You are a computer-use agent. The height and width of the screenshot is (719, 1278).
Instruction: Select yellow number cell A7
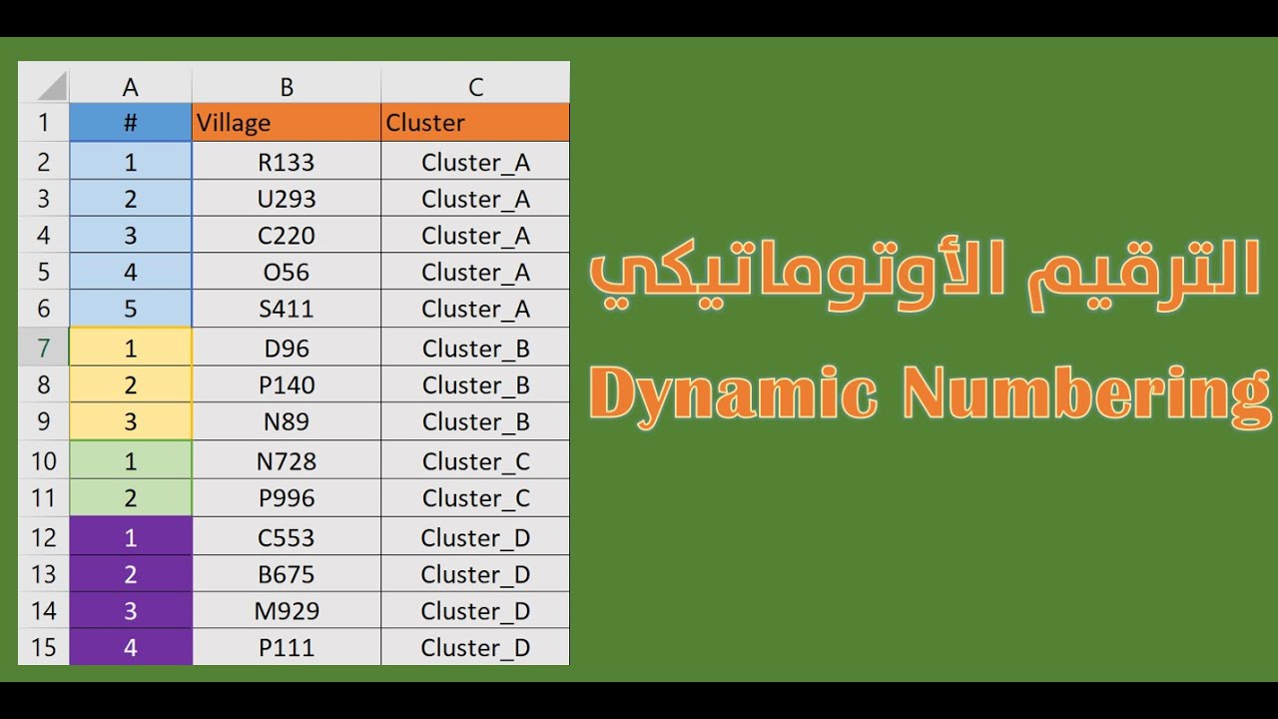point(131,349)
